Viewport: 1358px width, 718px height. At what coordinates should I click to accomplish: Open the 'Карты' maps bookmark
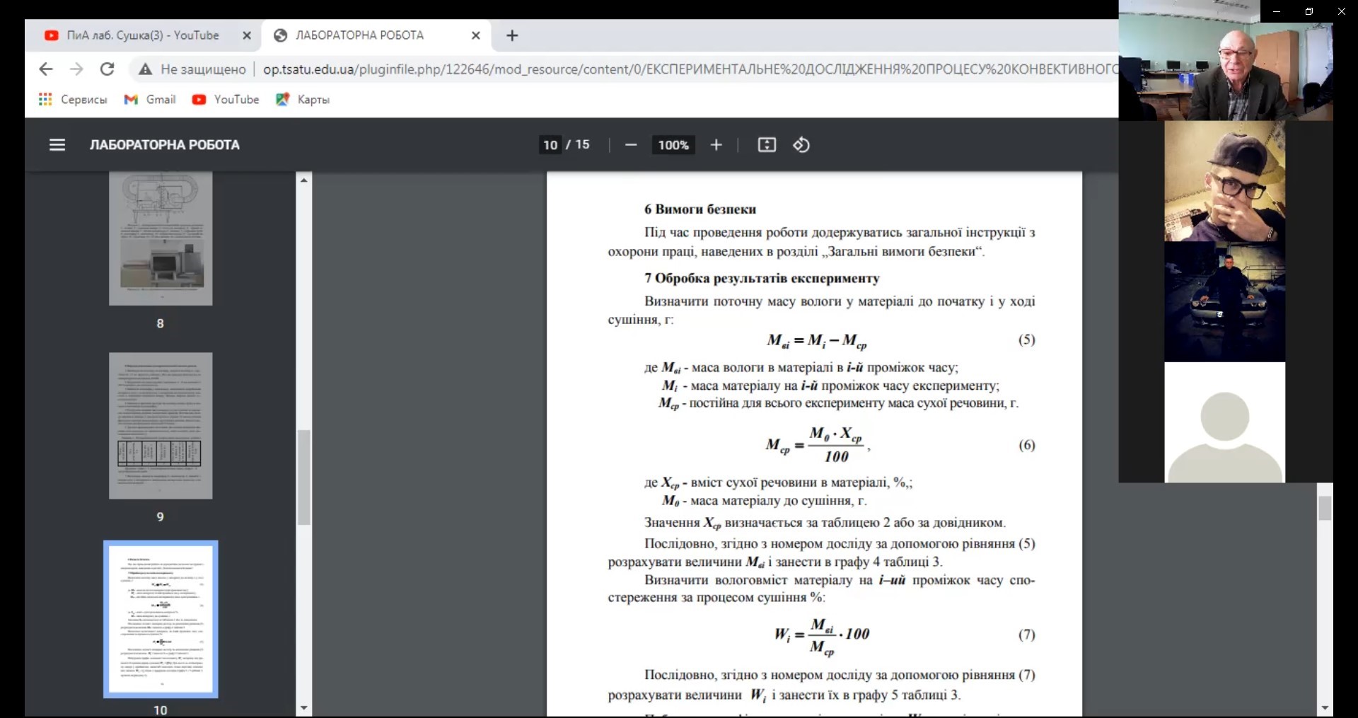click(303, 100)
